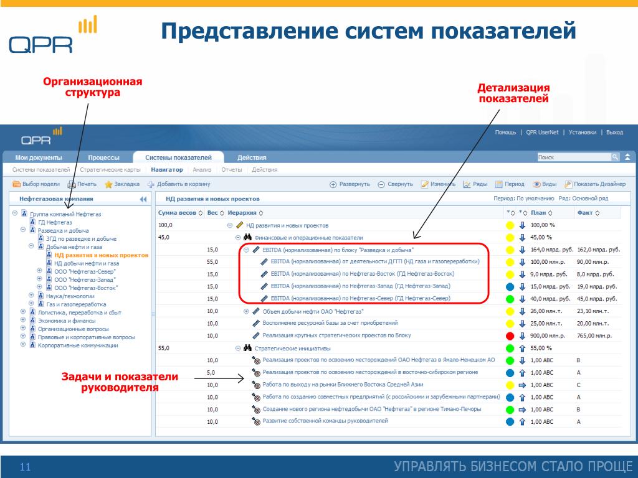Collapse the EBITDA по блоку Разведка и добыча row
This screenshot has height=478, width=638.
(246, 250)
